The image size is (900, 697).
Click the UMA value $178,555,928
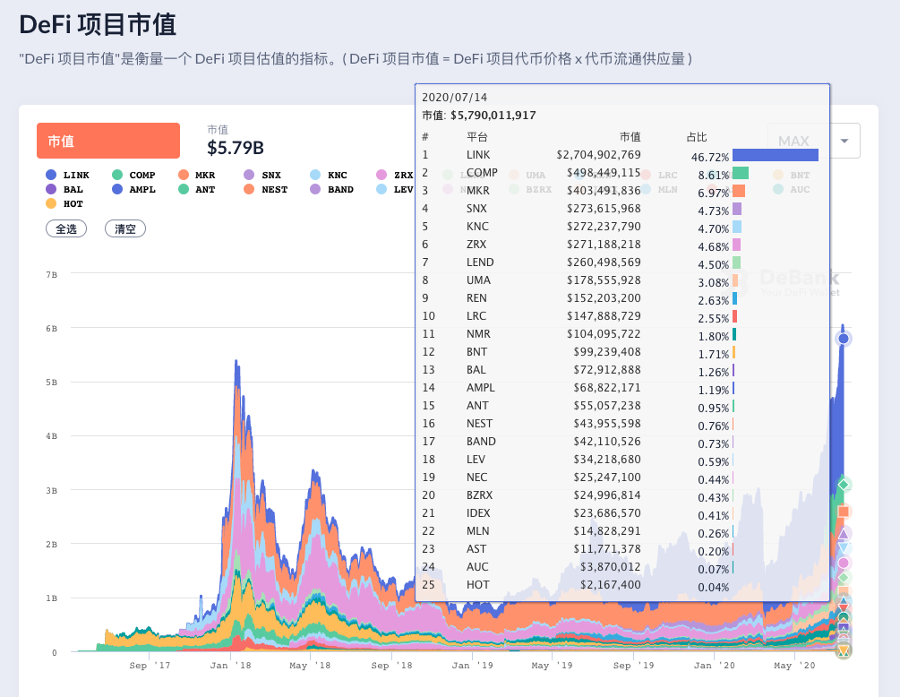click(604, 280)
